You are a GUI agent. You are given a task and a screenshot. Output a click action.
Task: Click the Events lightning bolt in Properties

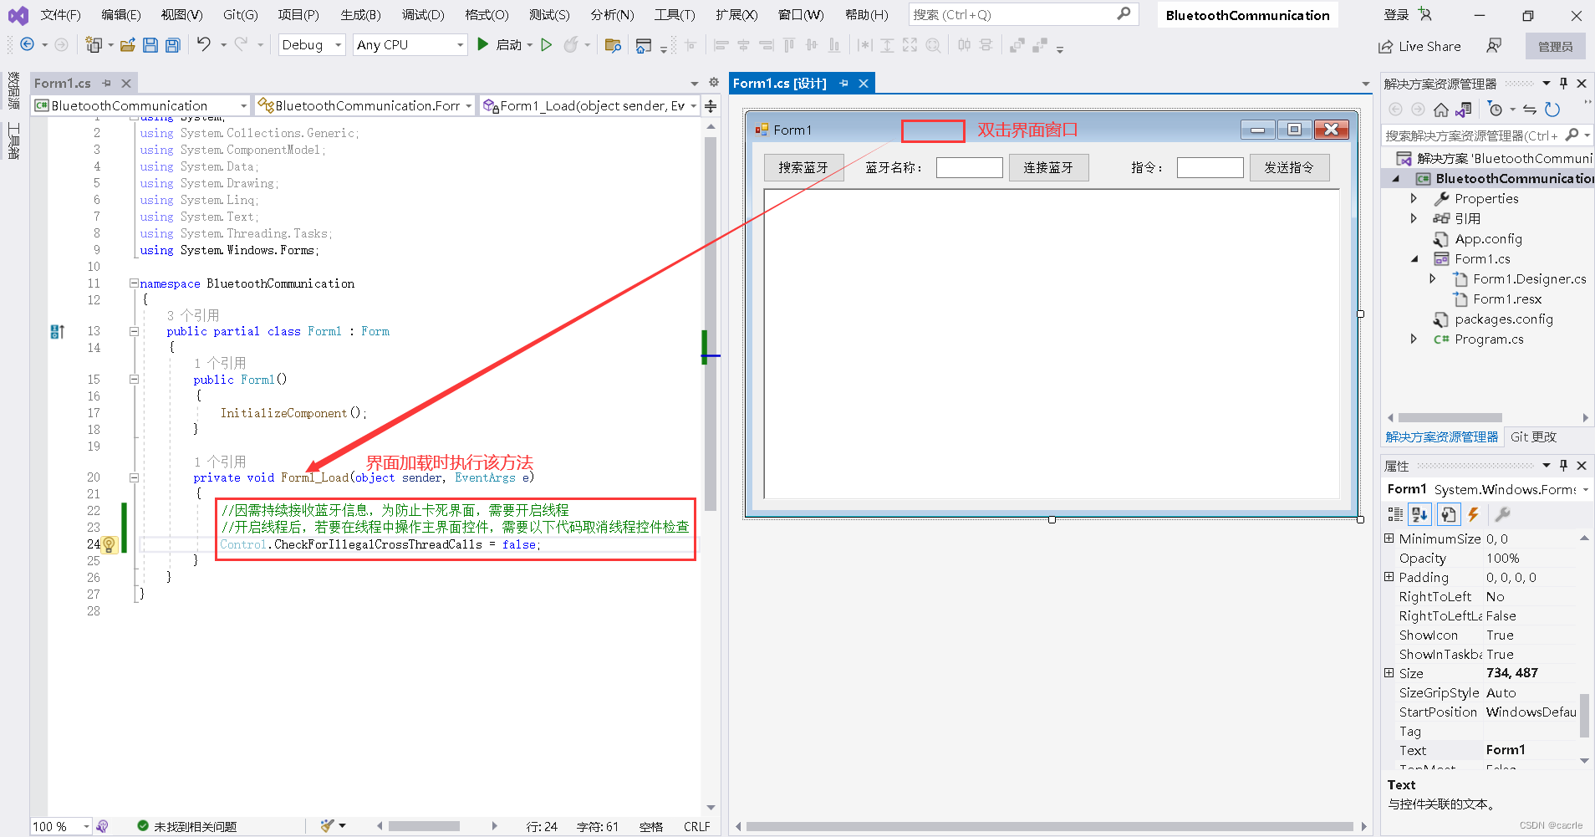click(1474, 514)
